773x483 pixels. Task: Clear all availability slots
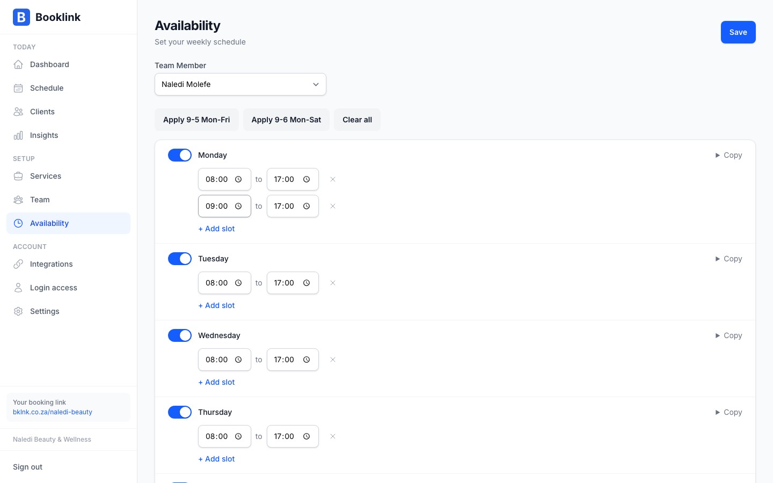[x=357, y=120]
